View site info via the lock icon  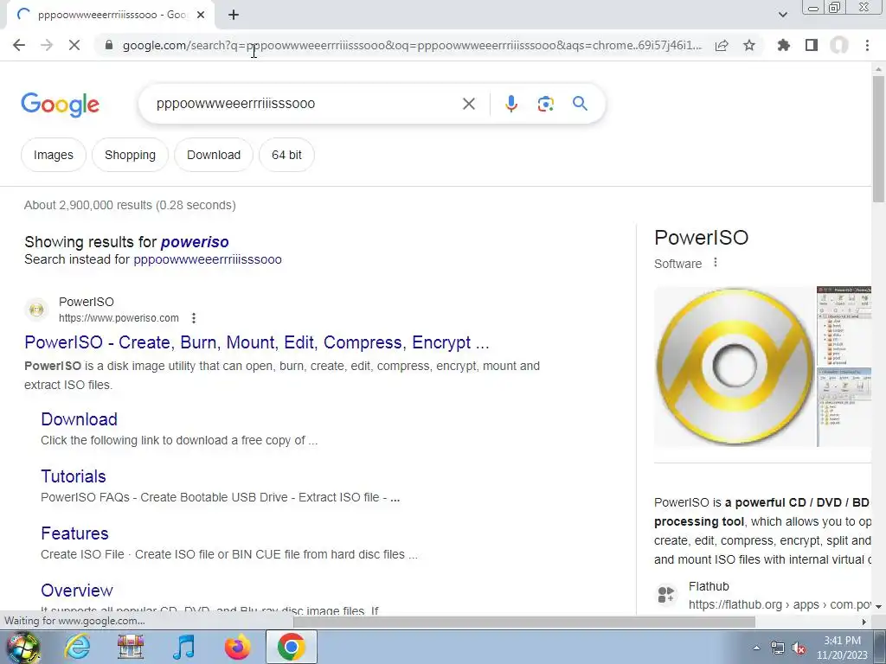(109, 45)
